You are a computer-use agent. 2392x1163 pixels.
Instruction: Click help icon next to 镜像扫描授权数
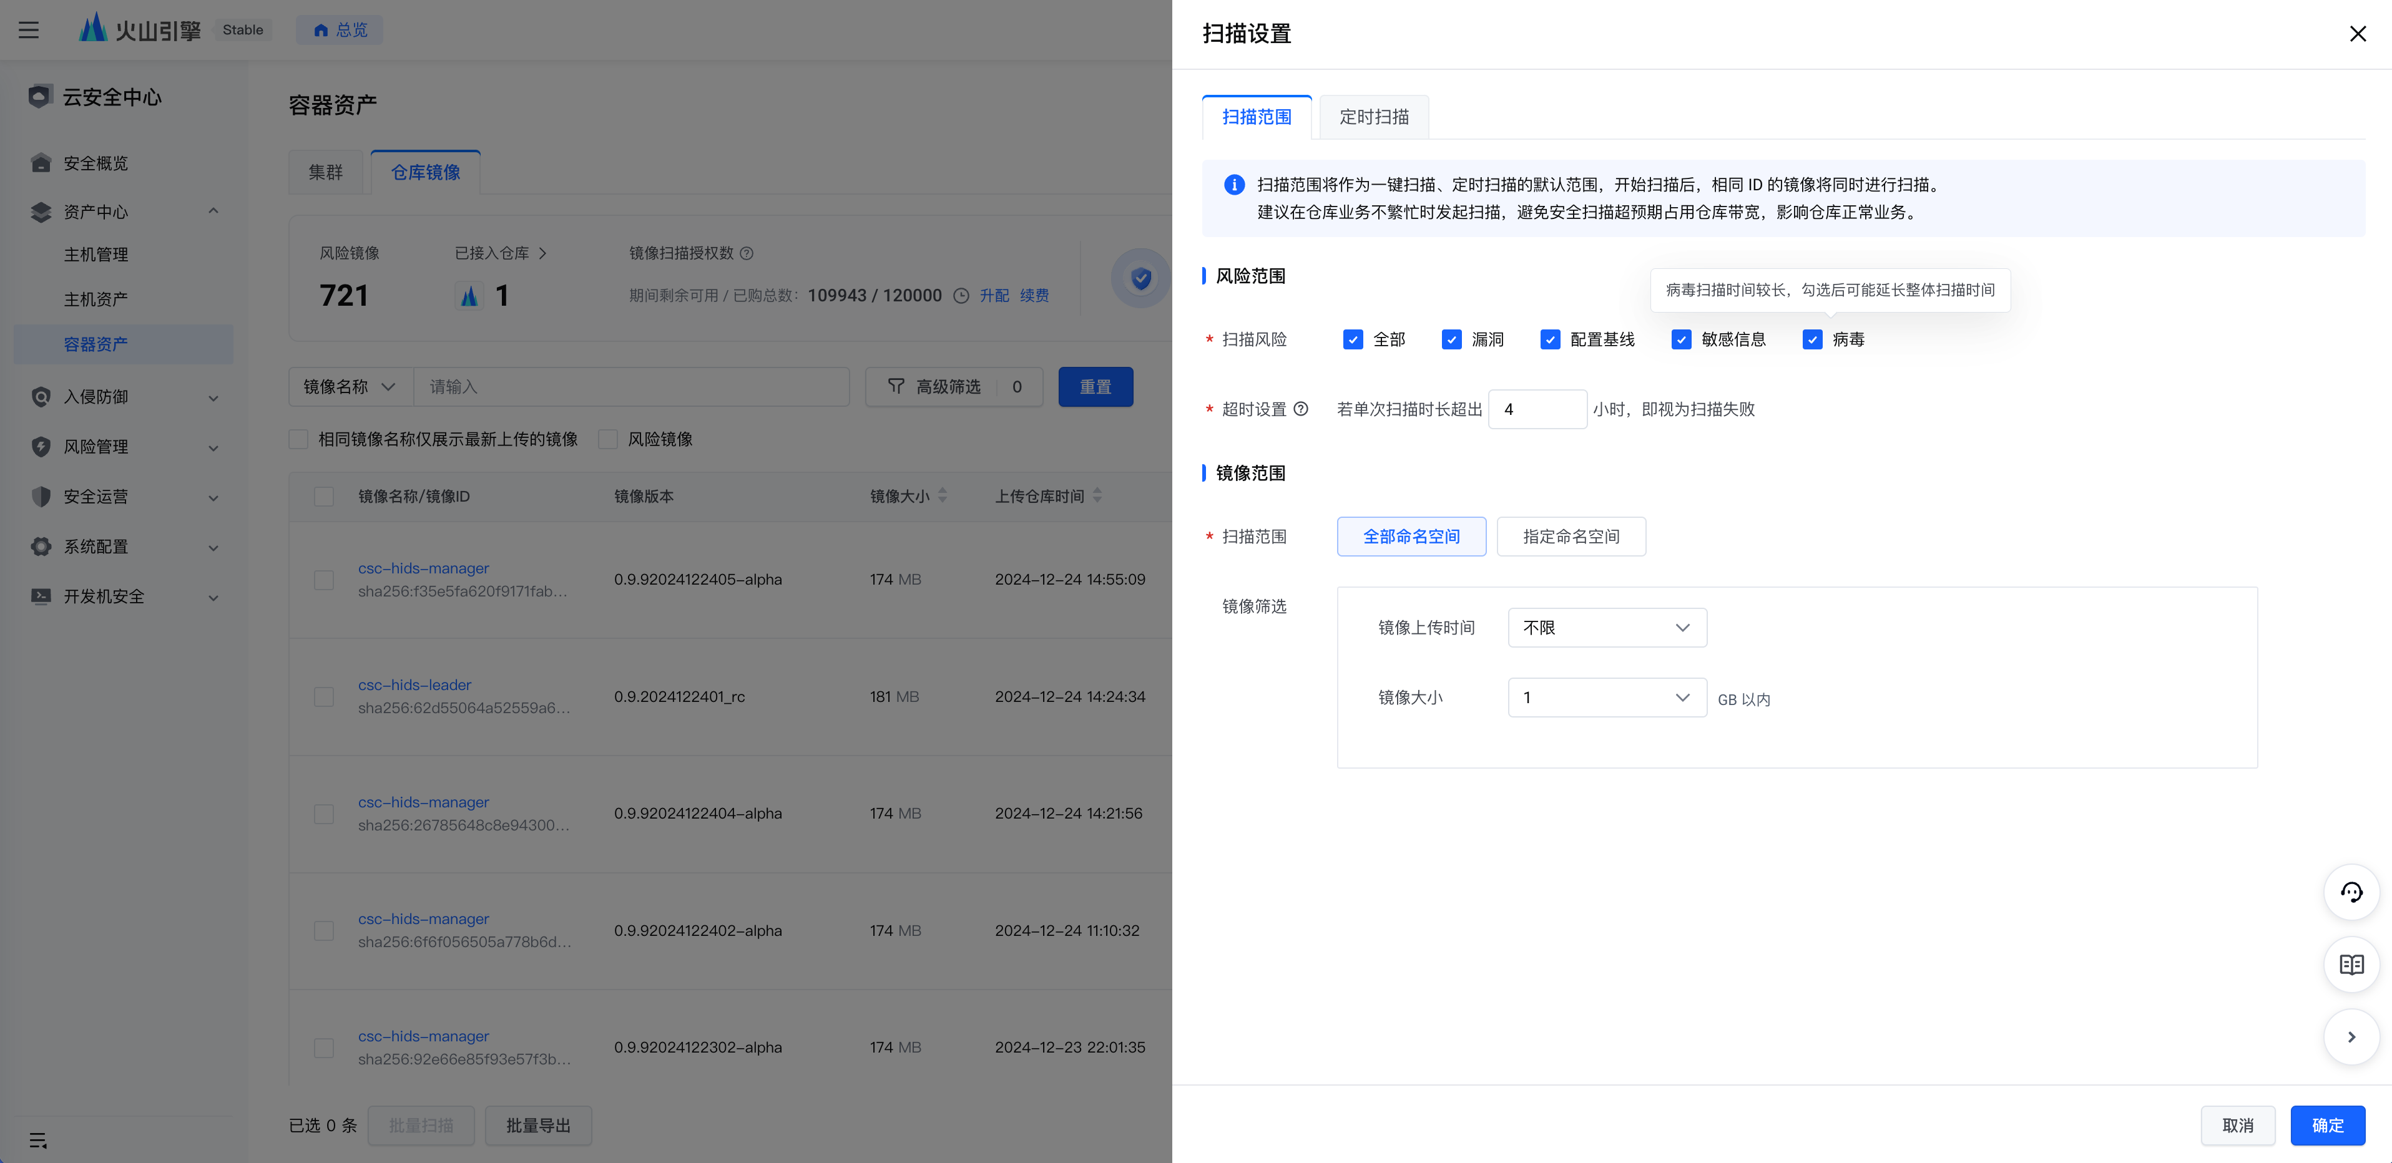[x=747, y=253]
